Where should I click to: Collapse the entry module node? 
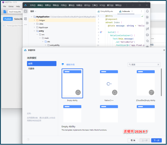click(x=34, y=31)
